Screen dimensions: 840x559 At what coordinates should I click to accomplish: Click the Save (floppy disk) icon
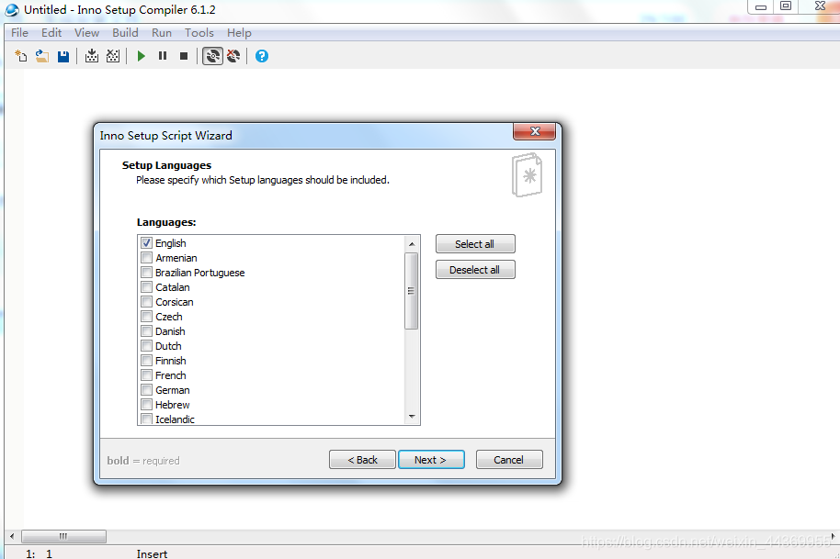coord(63,56)
